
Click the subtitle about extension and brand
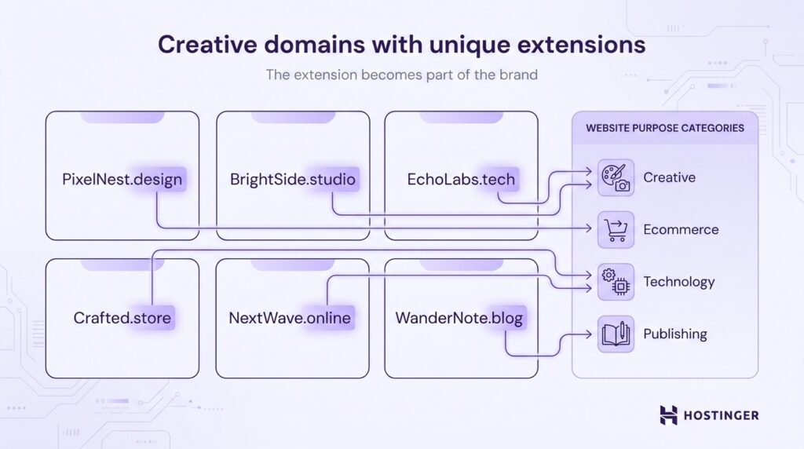(x=401, y=75)
